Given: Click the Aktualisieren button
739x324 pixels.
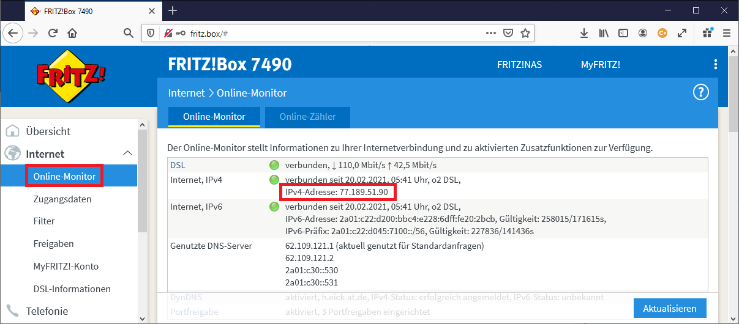Looking at the screenshot, I should [670, 309].
